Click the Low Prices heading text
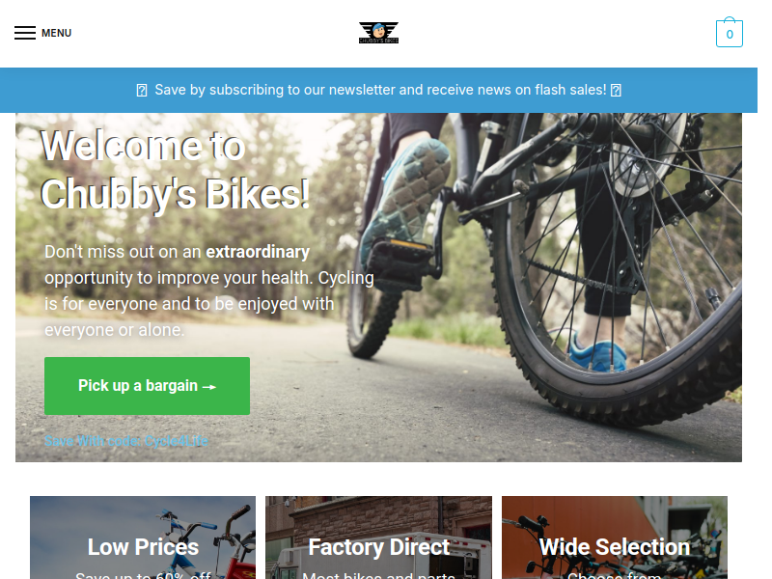This screenshot has height=579, width=772. [x=143, y=547]
